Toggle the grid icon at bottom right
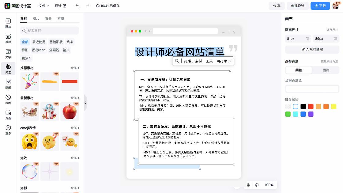The image size is (343, 193). pos(249,185)
